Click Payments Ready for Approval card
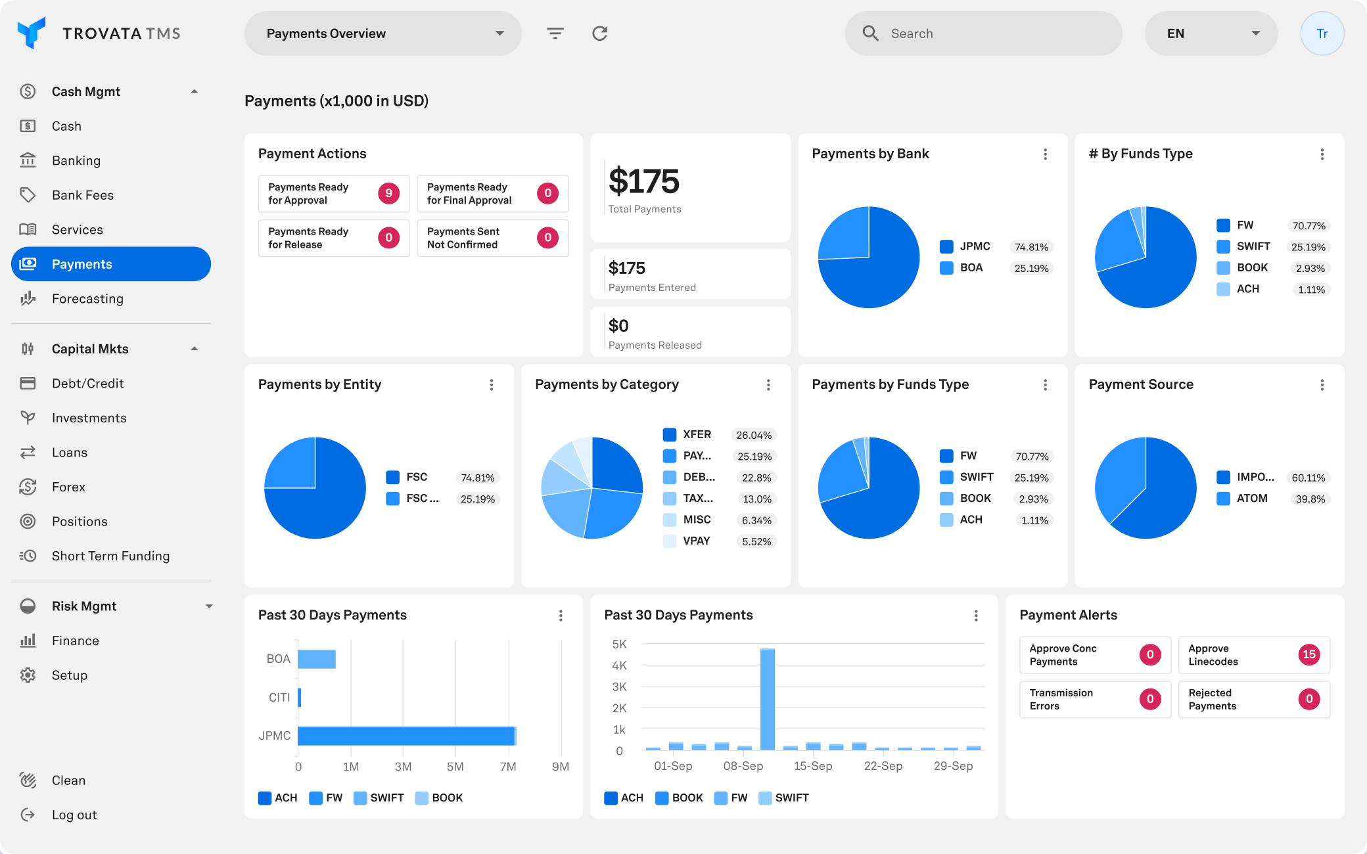The image size is (1367, 854). coord(333,194)
